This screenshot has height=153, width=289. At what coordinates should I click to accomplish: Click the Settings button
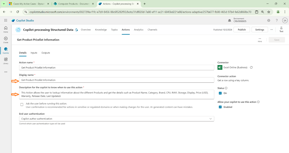259,30
